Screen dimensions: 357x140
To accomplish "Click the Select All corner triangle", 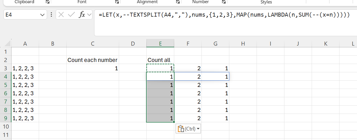I will [x=7, y=44].
